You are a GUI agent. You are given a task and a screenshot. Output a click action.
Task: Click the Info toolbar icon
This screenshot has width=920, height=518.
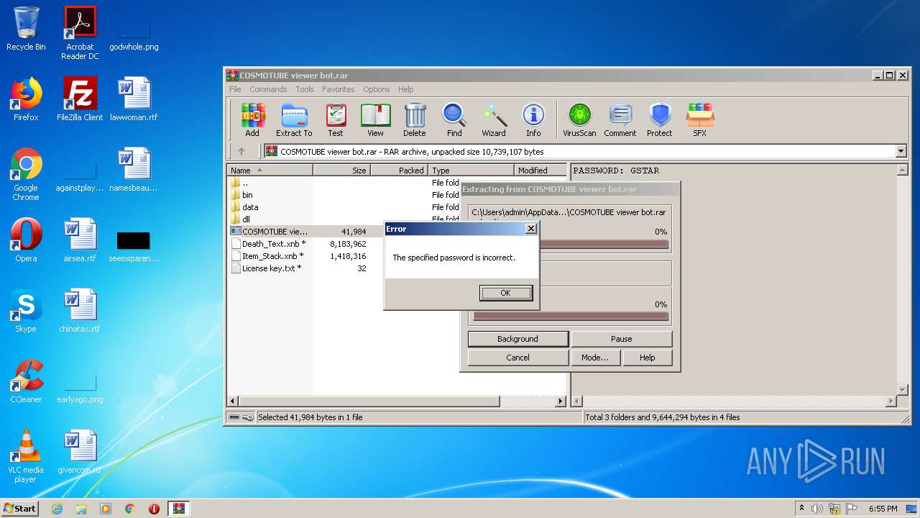click(533, 119)
